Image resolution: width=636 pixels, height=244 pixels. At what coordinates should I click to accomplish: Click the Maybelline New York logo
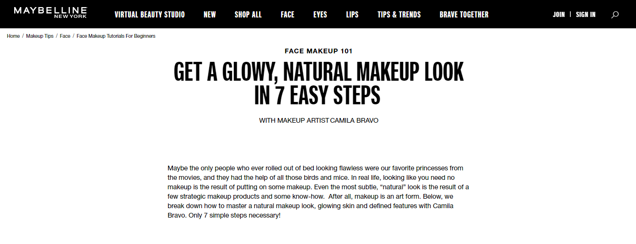[51, 13]
